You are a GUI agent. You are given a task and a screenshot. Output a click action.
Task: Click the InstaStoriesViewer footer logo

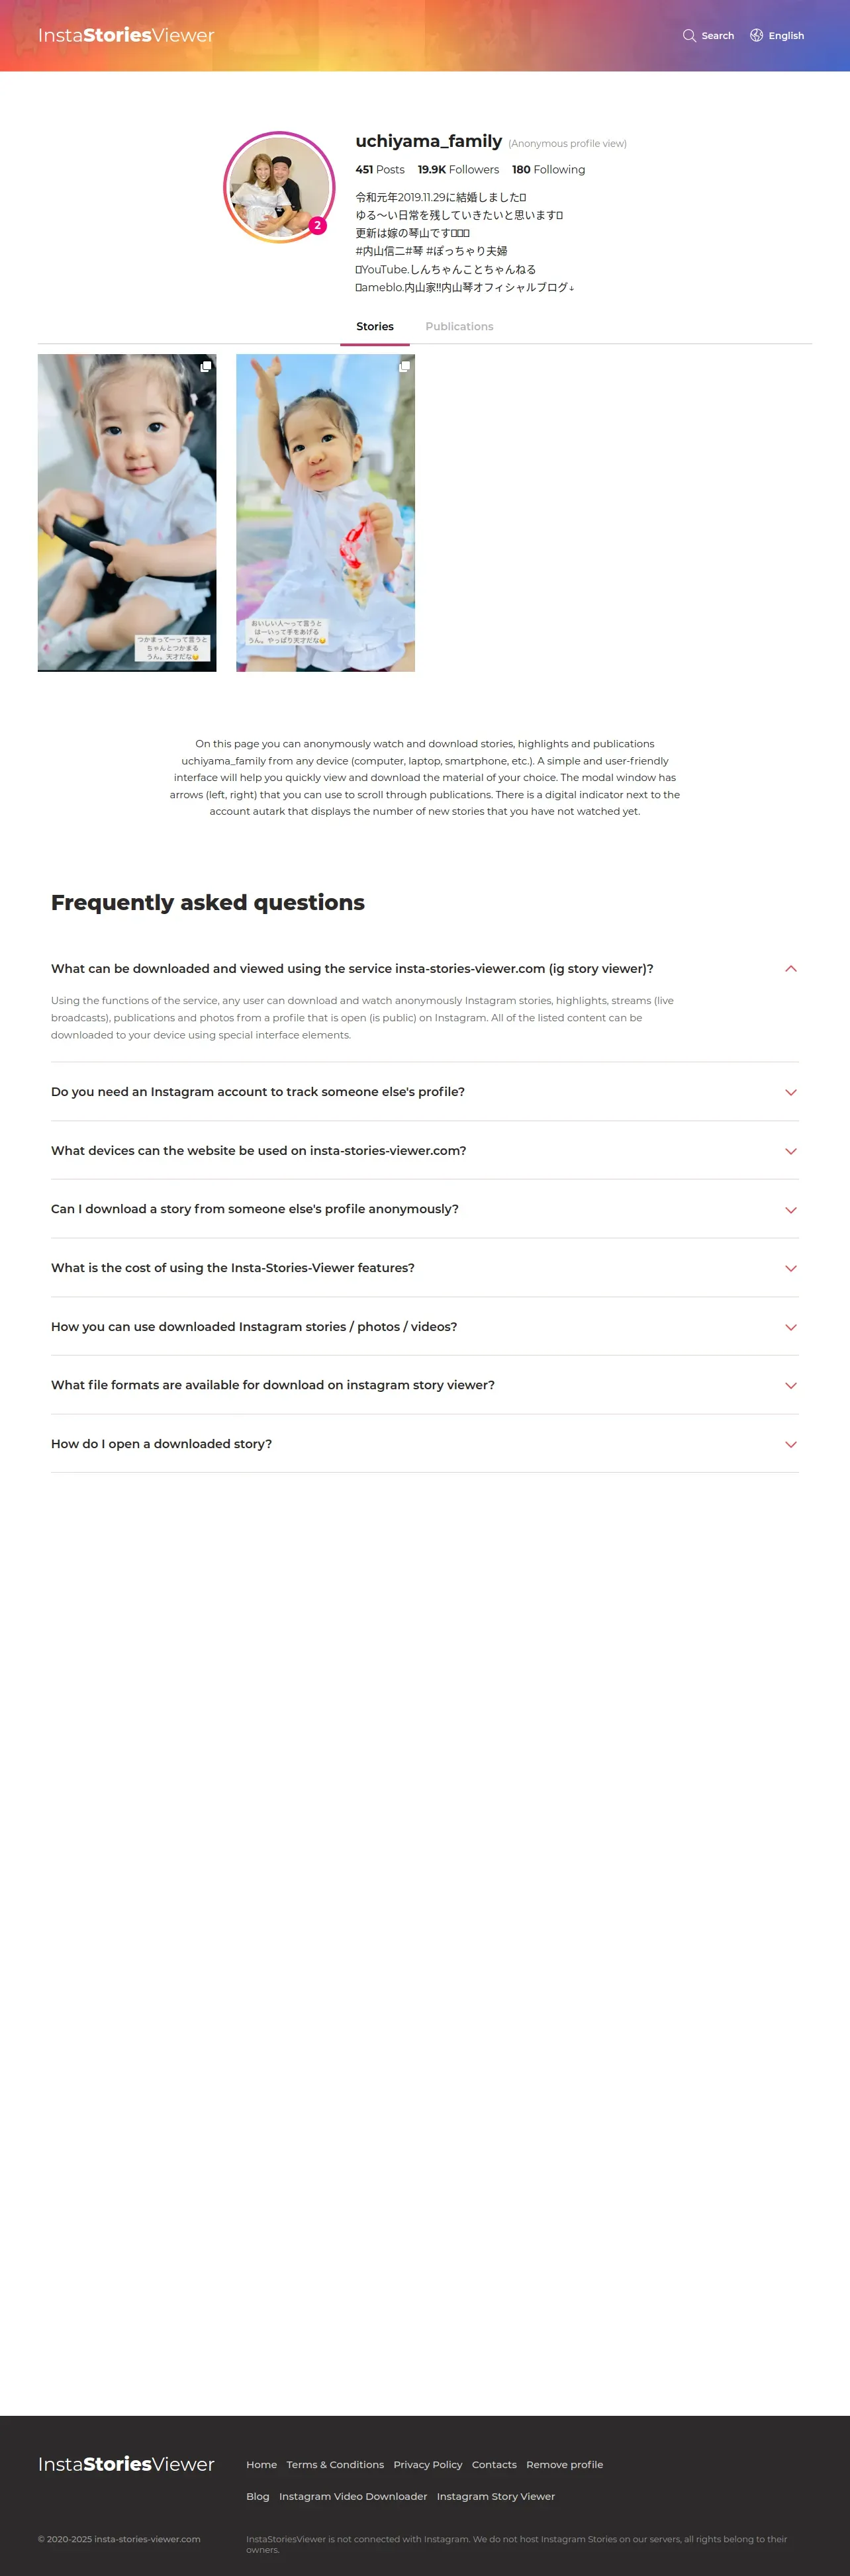(126, 2464)
